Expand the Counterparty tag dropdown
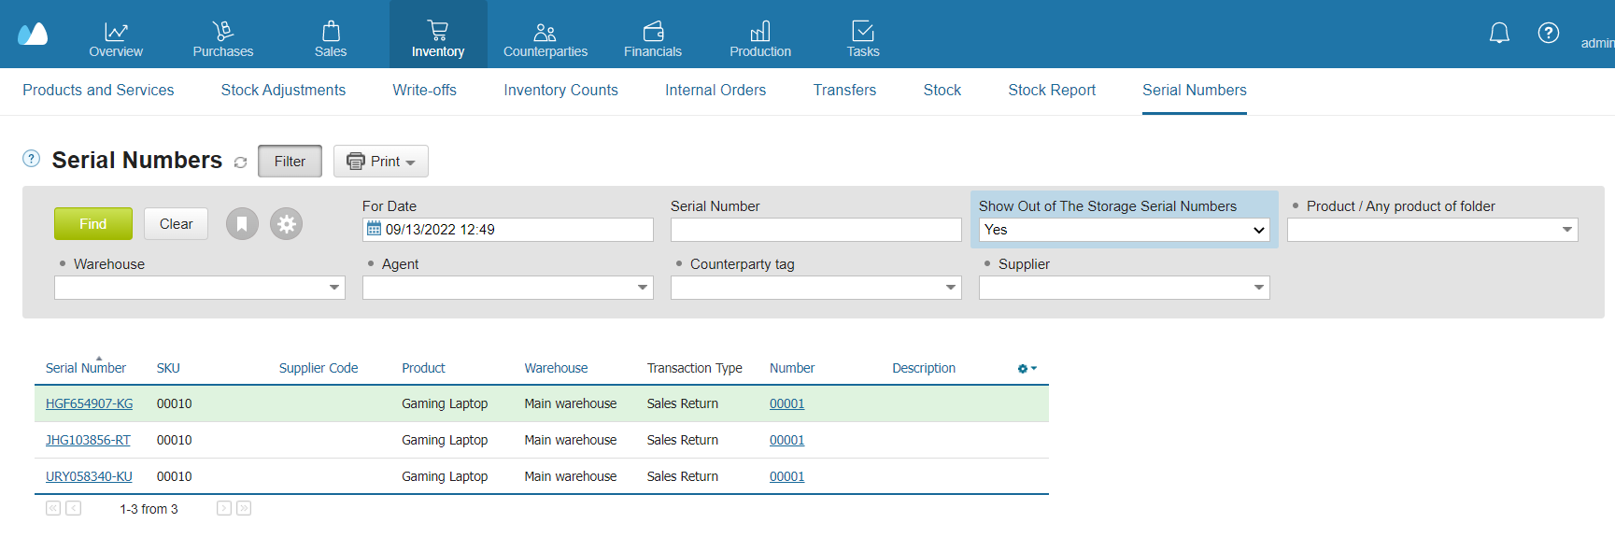Viewport: 1615px width, 537px height. [x=951, y=288]
